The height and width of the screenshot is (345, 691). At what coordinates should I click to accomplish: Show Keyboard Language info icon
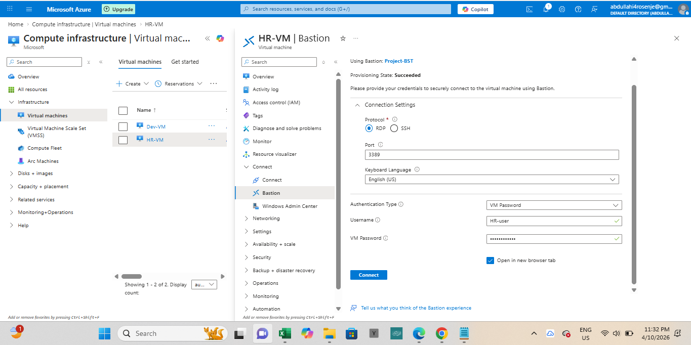coord(417,170)
